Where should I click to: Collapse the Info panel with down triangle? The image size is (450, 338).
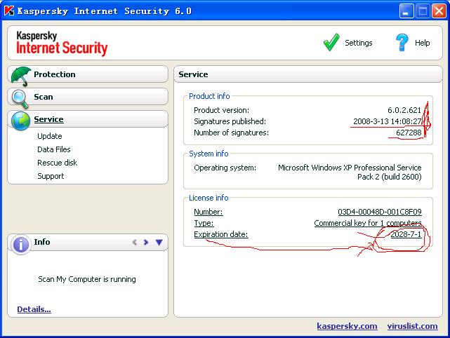pyautogui.click(x=159, y=243)
